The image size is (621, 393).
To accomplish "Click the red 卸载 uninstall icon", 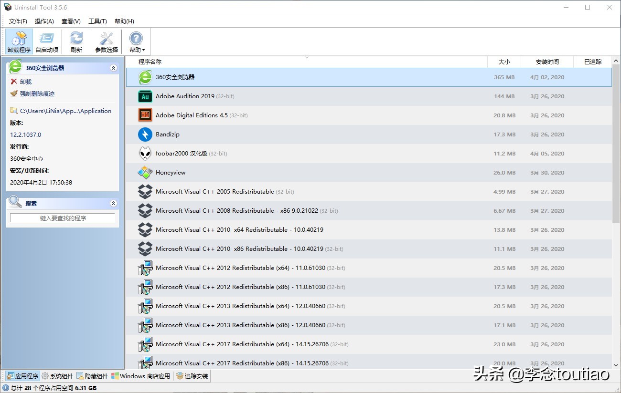I will point(14,81).
